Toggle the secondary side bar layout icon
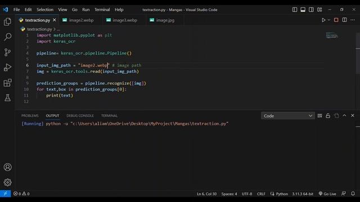 point(311,10)
